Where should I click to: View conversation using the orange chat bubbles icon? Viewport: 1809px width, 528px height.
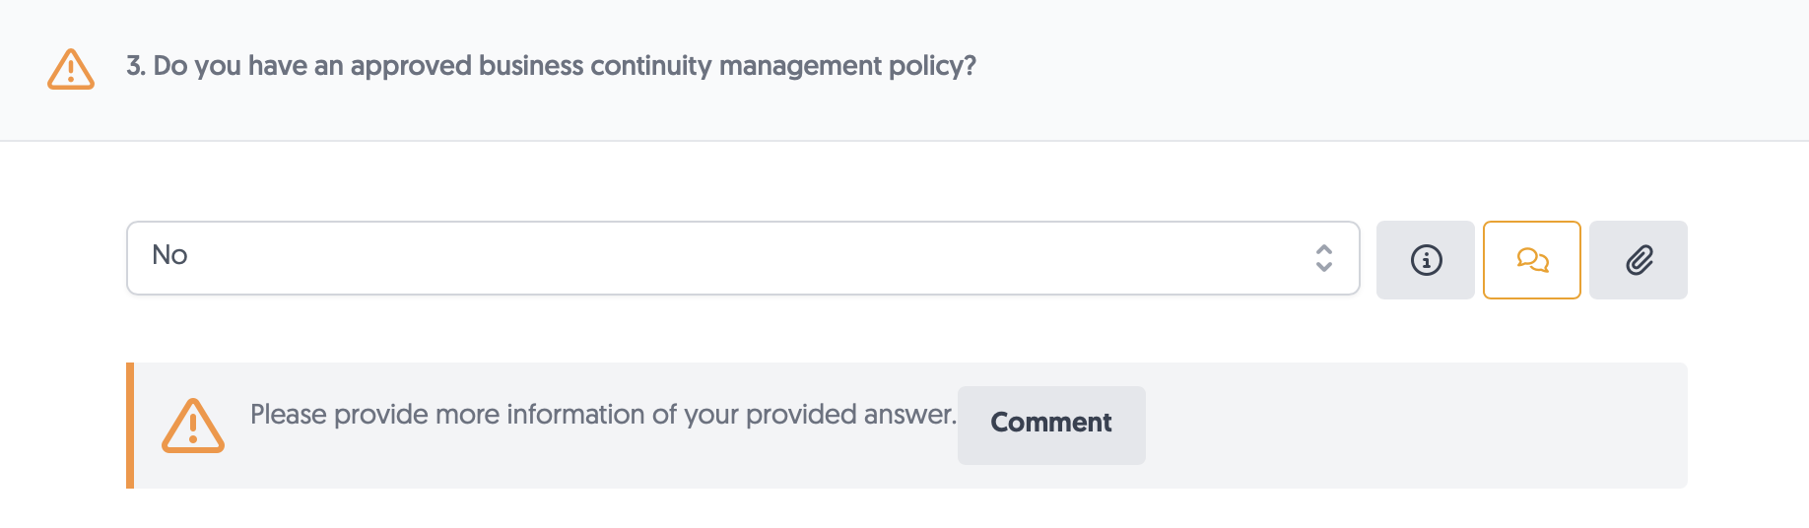coord(1532,260)
